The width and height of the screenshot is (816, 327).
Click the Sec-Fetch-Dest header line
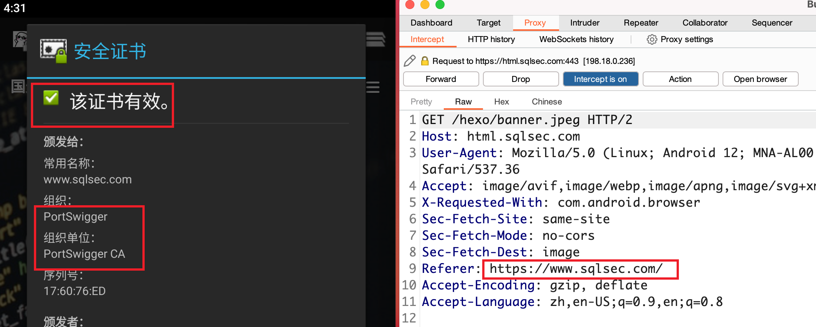point(501,252)
